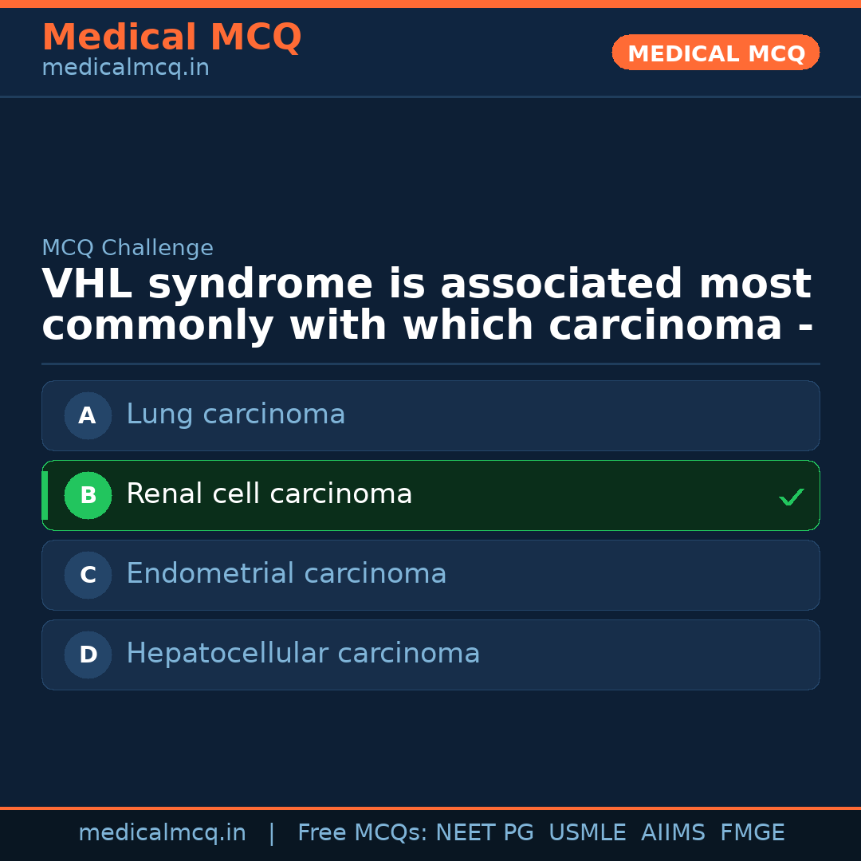This screenshot has width=861, height=861.
Task: Click the USMLE label in the footer
Action: pyautogui.click(x=587, y=833)
